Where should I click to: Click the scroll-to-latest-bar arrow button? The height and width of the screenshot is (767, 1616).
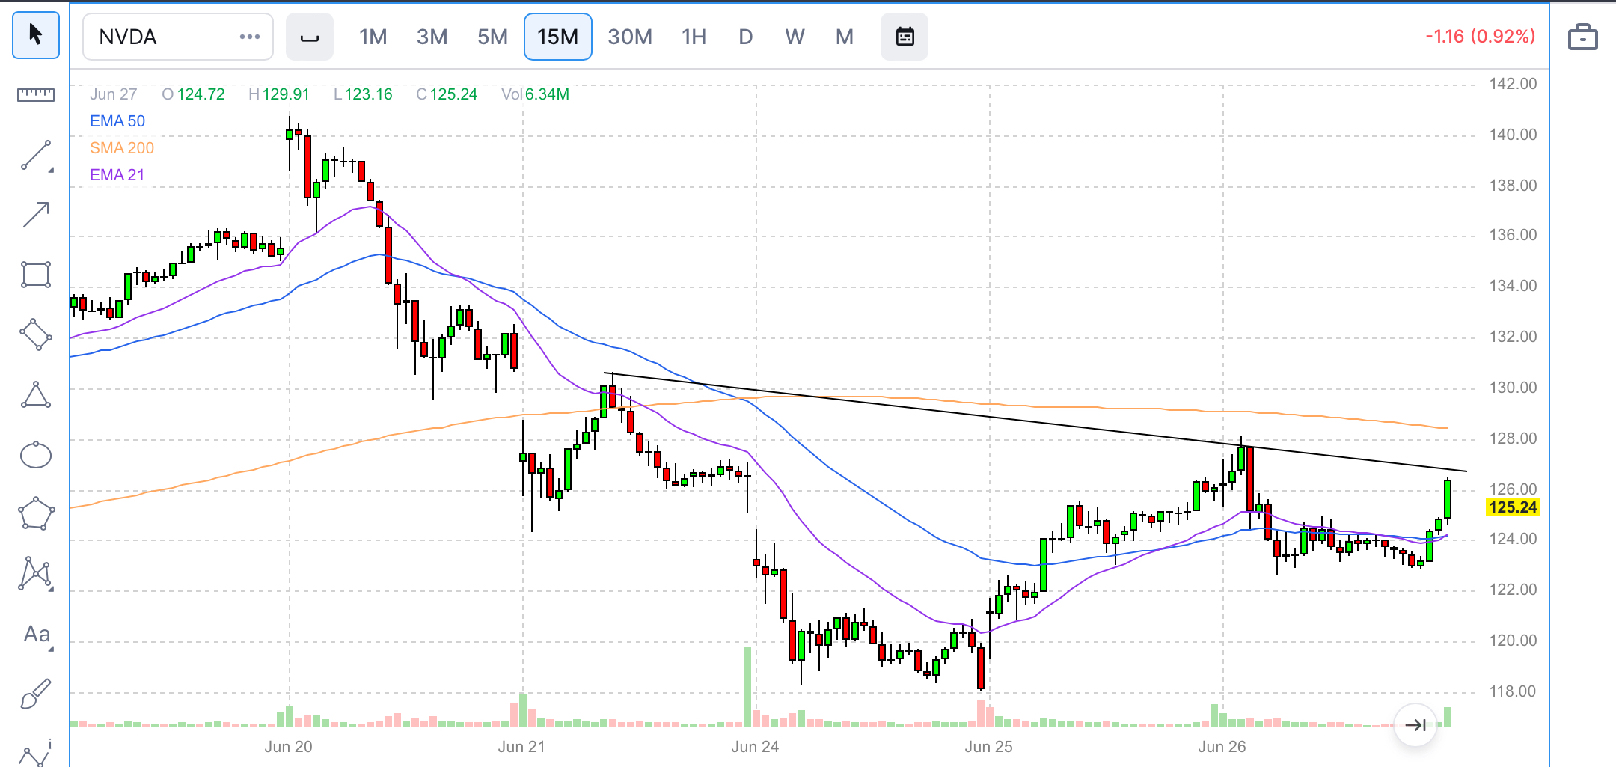click(x=1416, y=724)
